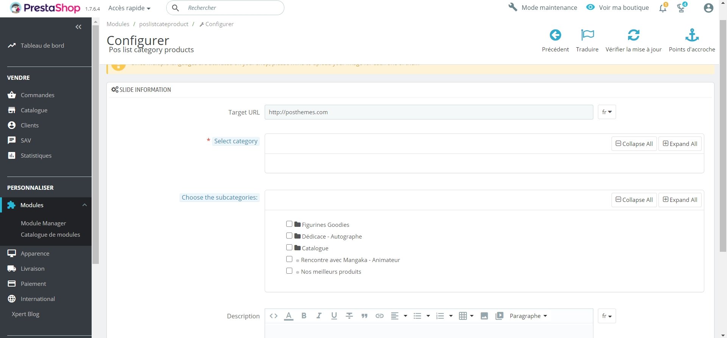The width and height of the screenshot is (727, 338).
Task: Go to Catalogue menu in sidebar
Action: coord(34,110)
